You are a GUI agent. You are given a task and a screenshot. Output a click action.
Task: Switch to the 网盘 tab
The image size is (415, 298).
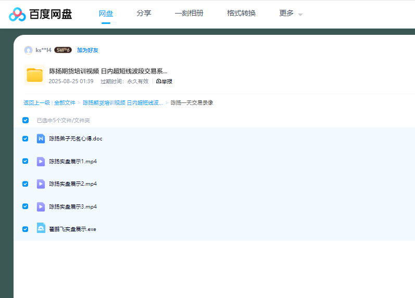click(106, 13)
